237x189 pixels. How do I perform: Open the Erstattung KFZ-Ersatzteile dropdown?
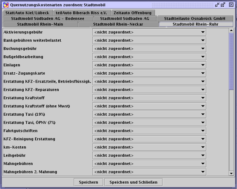click(x=149, y=82)
